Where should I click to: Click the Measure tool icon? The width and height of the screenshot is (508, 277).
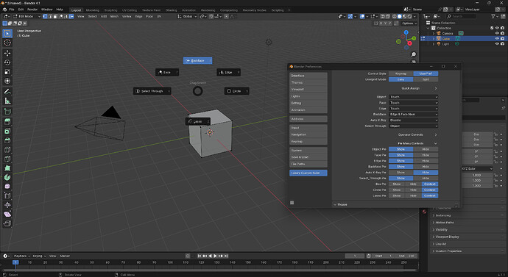point(7,101)
